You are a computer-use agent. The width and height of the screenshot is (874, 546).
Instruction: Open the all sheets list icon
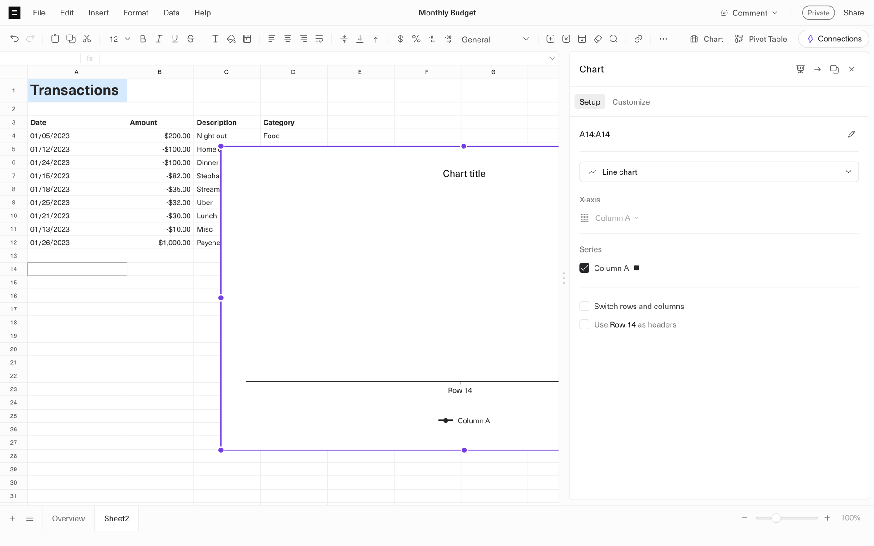coord(30,518)
